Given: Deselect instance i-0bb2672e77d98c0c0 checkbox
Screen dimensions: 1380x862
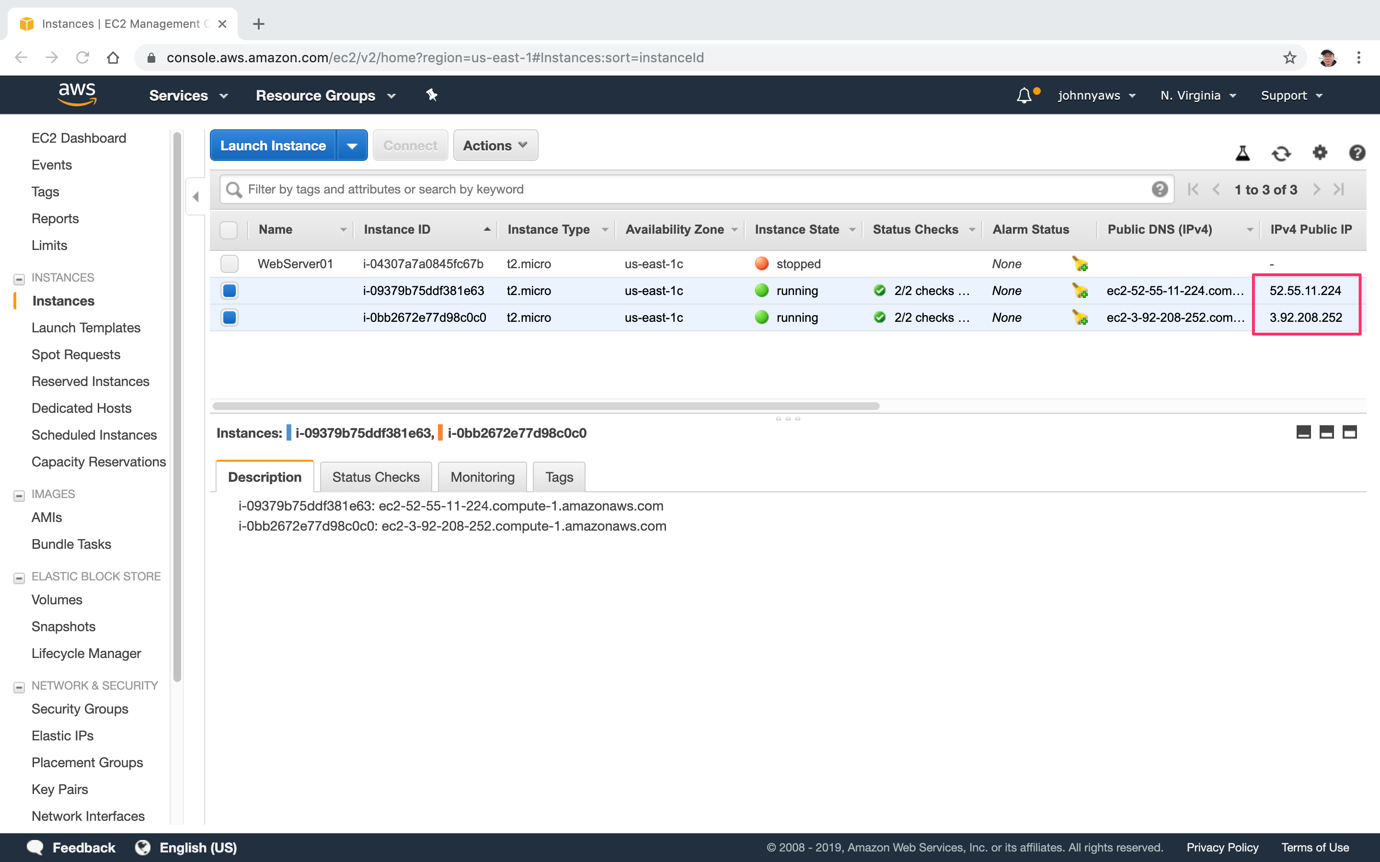Looking at the screenshot, I should tap(229, 318).
